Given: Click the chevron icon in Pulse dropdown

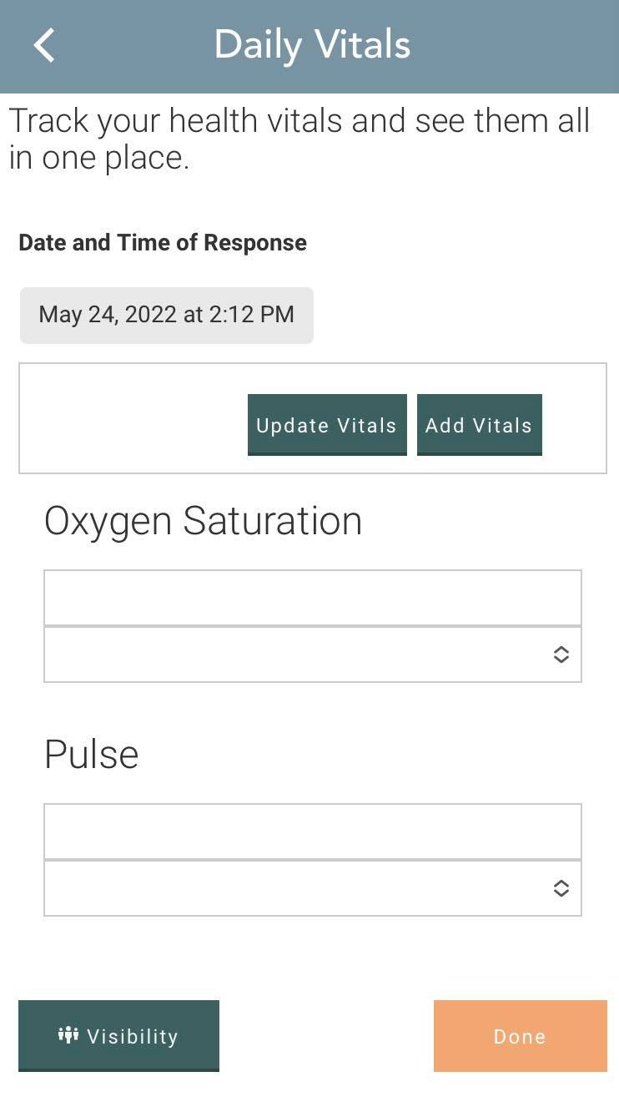Looking at the screenshot, I should tap(562, 888).
